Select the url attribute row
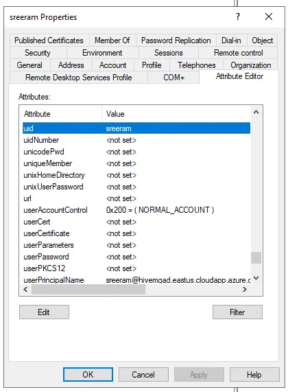 click(x=136, y=198)
